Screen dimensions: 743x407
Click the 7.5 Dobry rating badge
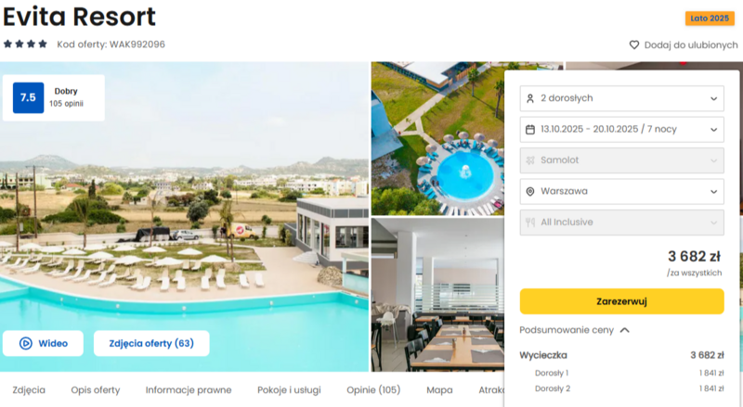[x=54, y=97]
